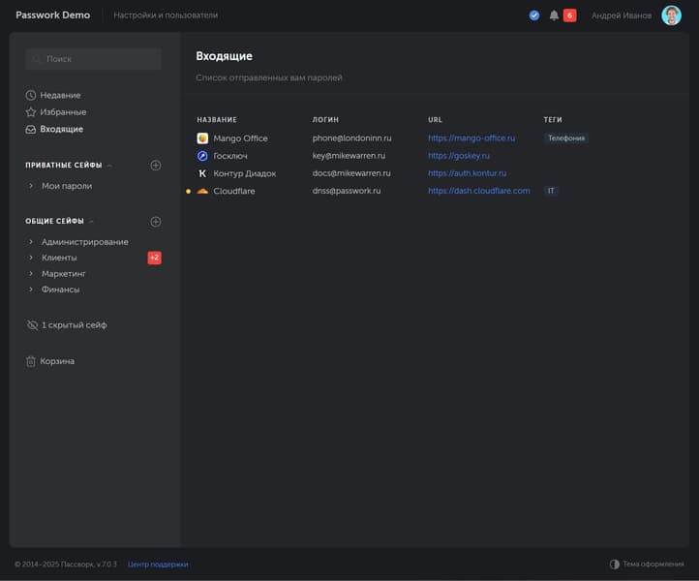Click the Поиск search field
Screen dimensions: 699x581
coord(94,59)
